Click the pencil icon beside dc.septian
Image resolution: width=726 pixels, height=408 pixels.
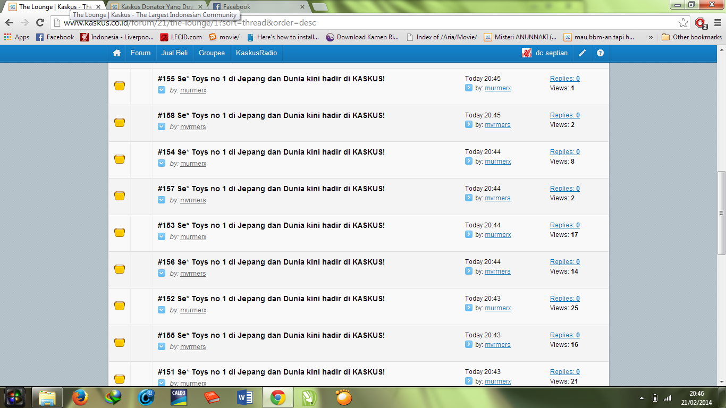(x=583, y=53)
